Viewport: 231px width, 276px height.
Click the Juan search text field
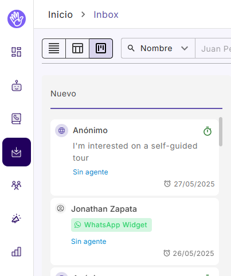pos(213,48)
